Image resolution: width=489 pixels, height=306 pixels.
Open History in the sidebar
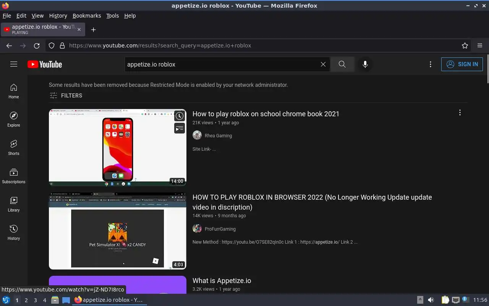14,233
